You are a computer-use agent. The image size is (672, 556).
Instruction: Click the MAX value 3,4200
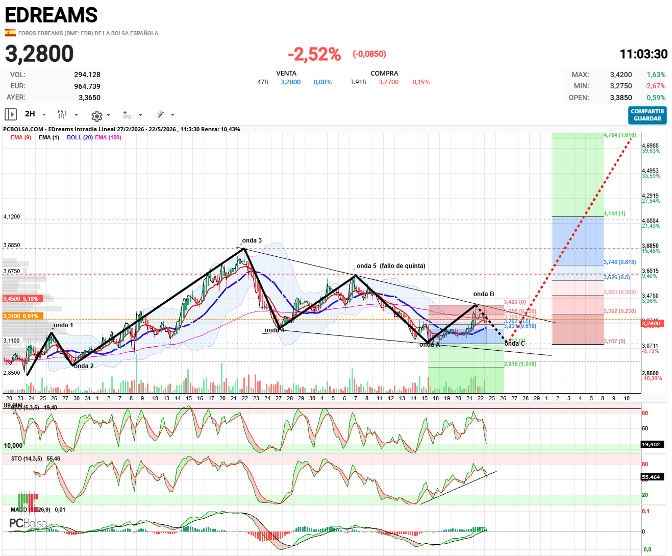pyautogui.click(x=621, y=75)
